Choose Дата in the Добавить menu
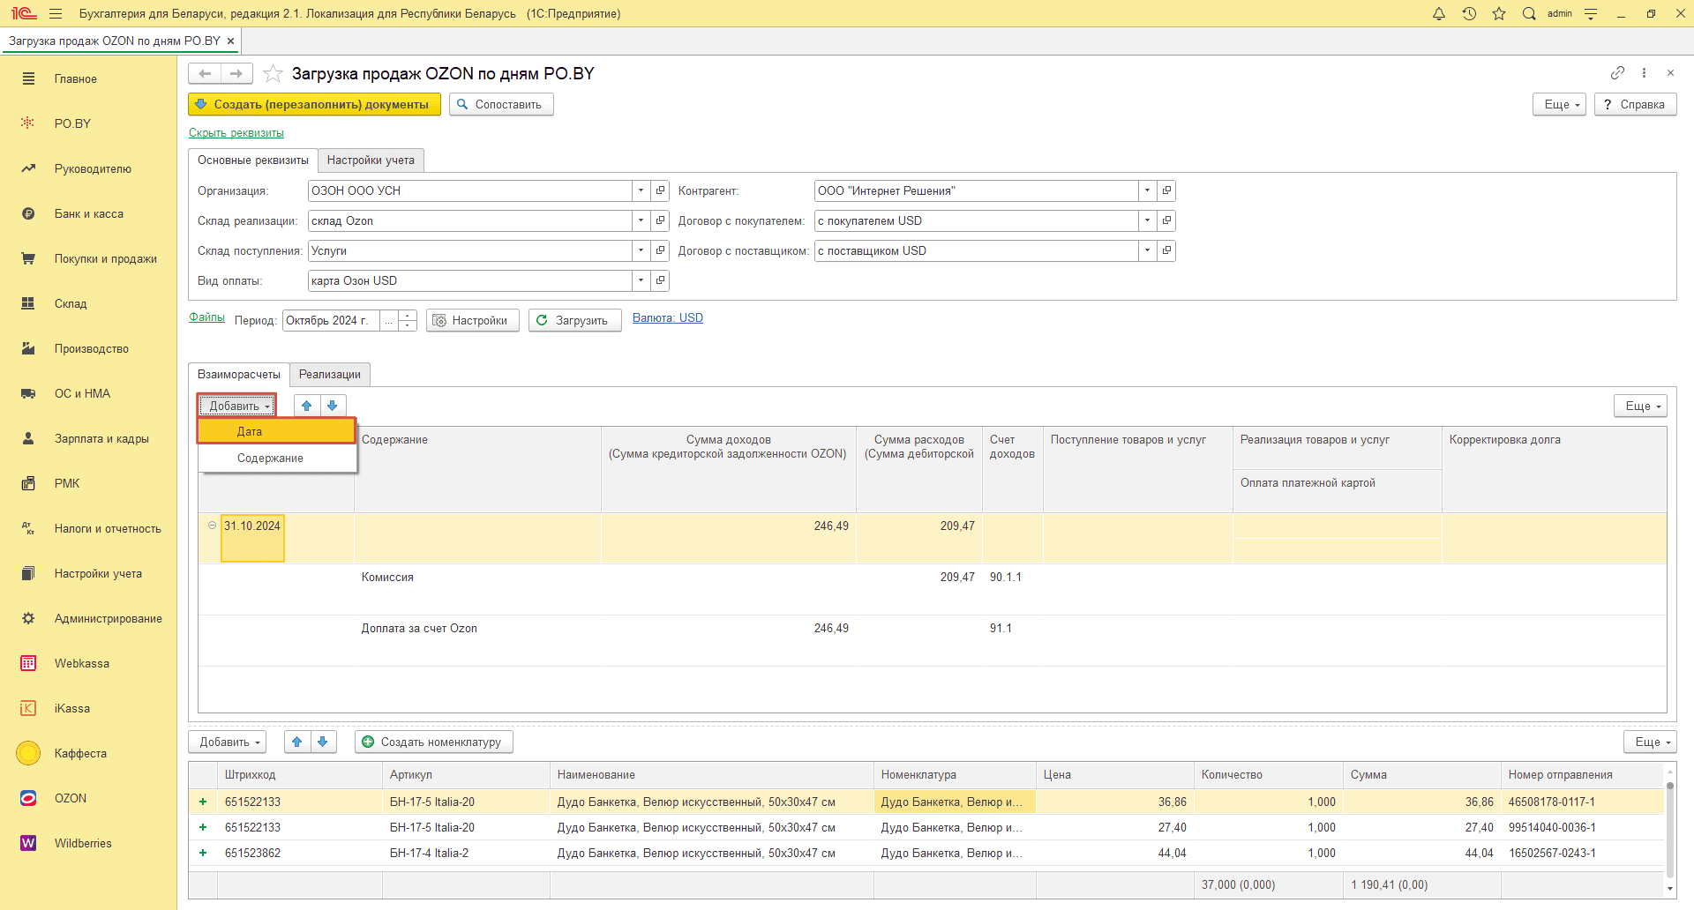 click(276, 431)
